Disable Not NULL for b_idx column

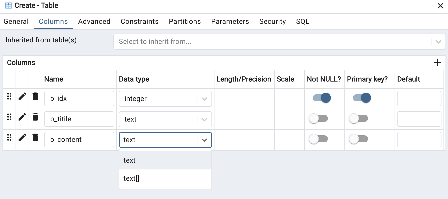tap(322, 98)
